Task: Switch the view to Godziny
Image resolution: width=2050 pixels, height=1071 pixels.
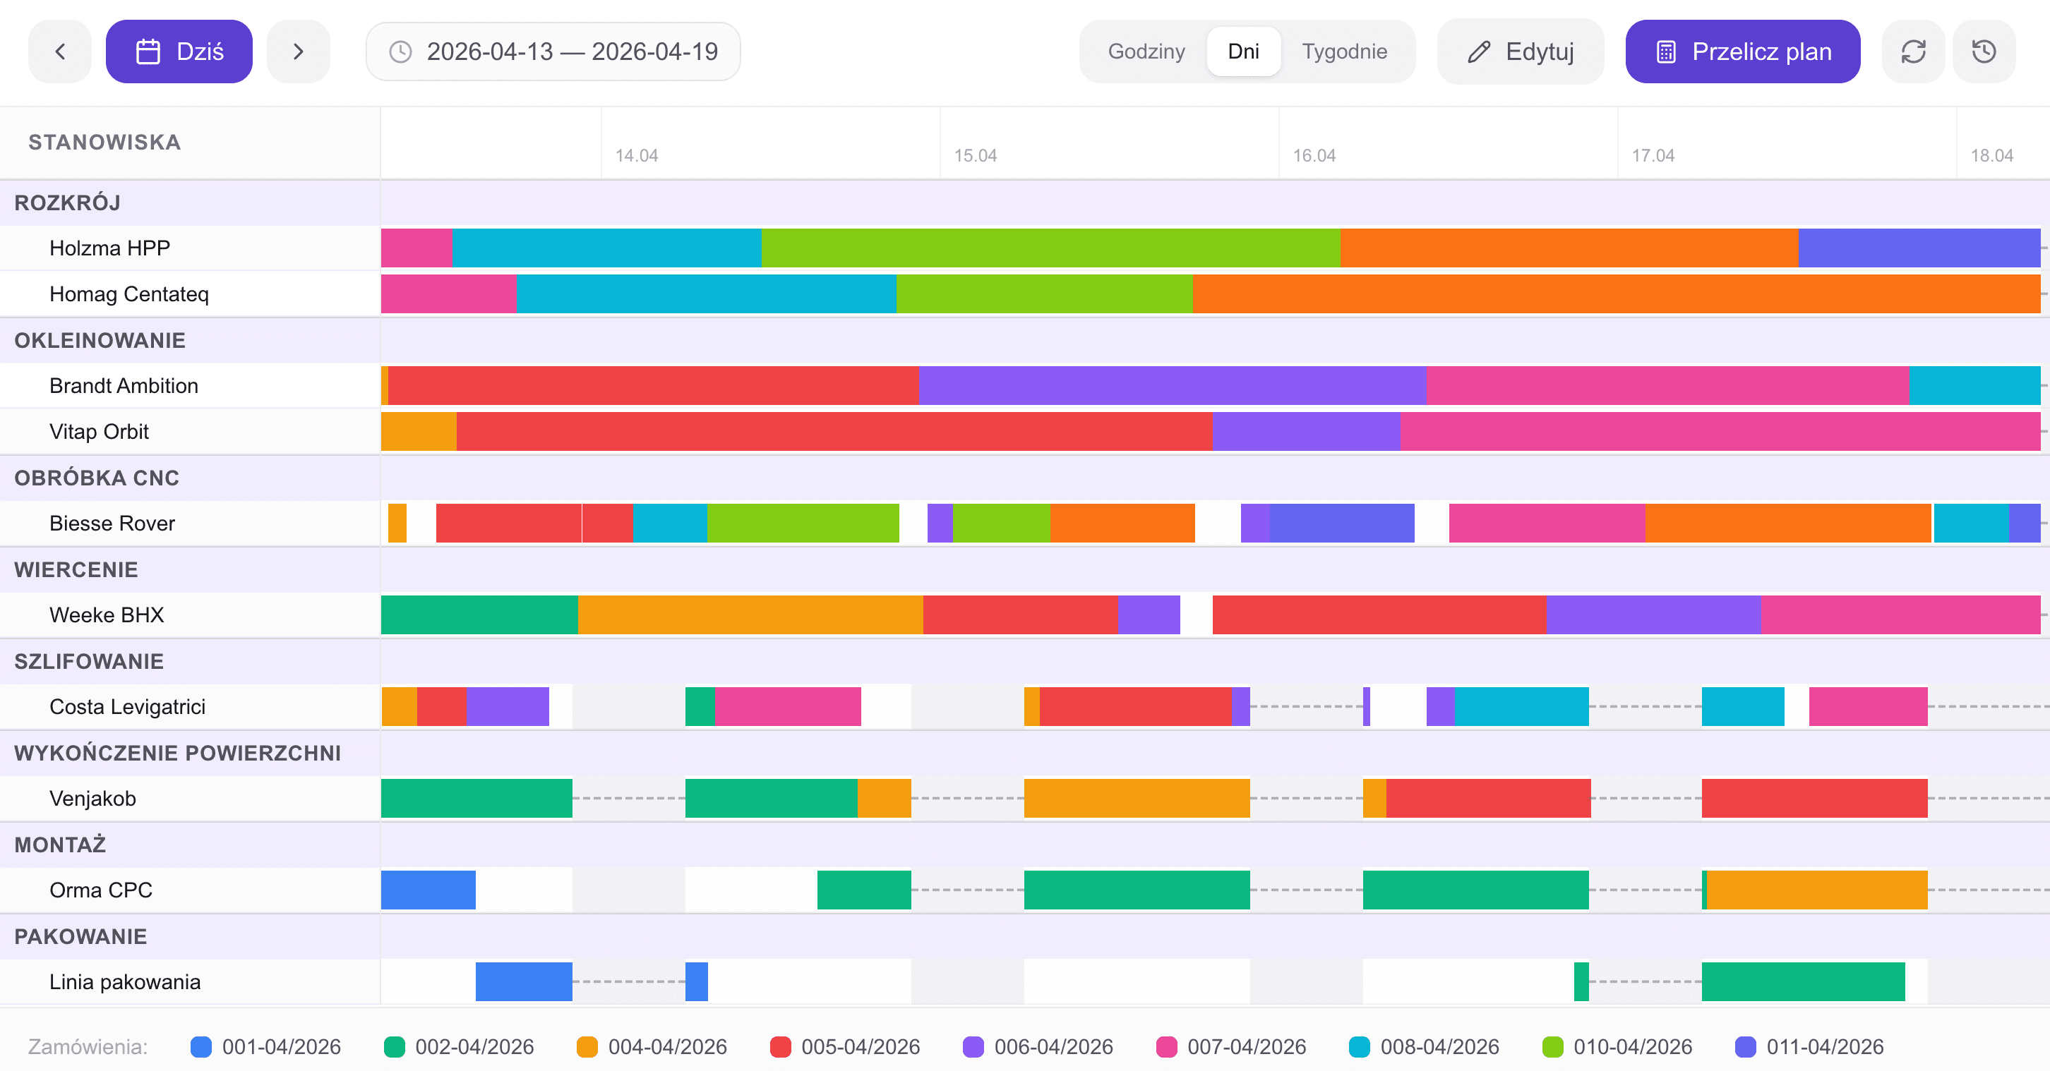Action: pyautogui.click(x=1146, y=52)
